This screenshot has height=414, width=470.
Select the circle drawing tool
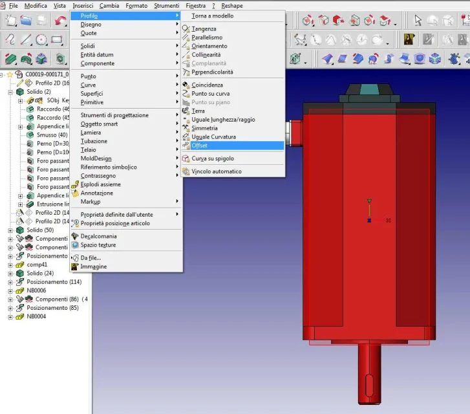[x=41, y=39]
